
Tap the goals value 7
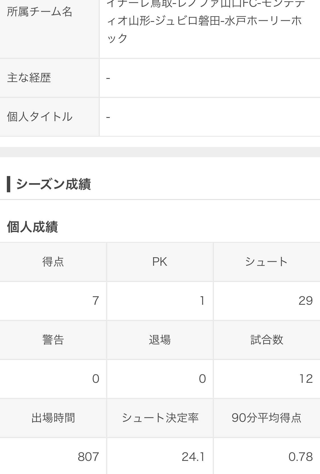(96, 301)
